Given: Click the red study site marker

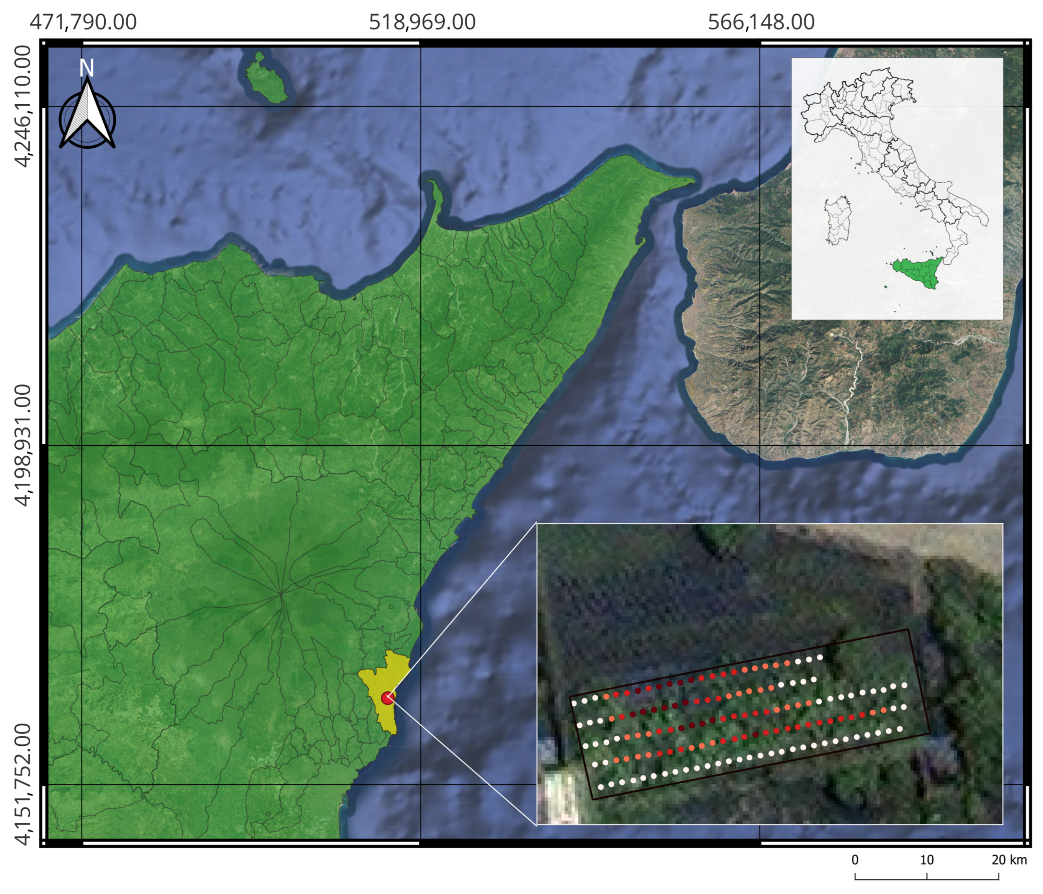Looking at the screenshot, I should [x=387, y=698].
